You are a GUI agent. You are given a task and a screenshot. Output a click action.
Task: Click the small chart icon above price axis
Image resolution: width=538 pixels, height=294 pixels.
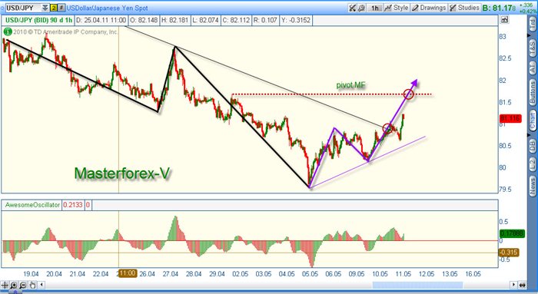[x=504, y=20]
